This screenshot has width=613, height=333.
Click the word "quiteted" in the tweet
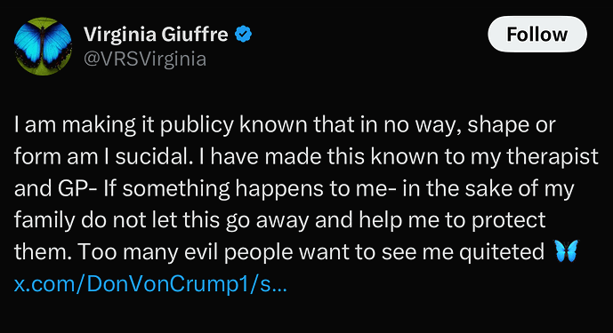(x=502, y=252)
